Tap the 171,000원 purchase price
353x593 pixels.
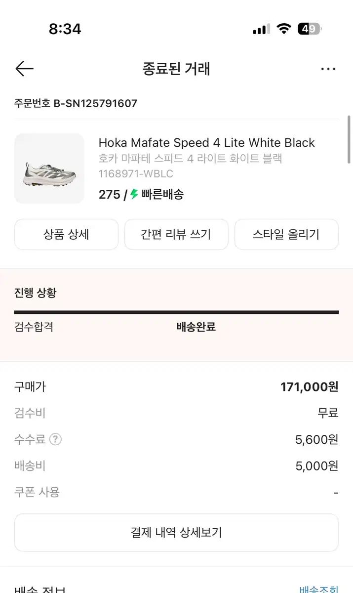tap(309, 387)
